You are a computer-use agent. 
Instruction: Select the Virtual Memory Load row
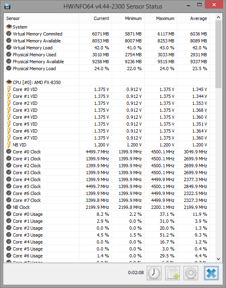click(x=109, y=48)
